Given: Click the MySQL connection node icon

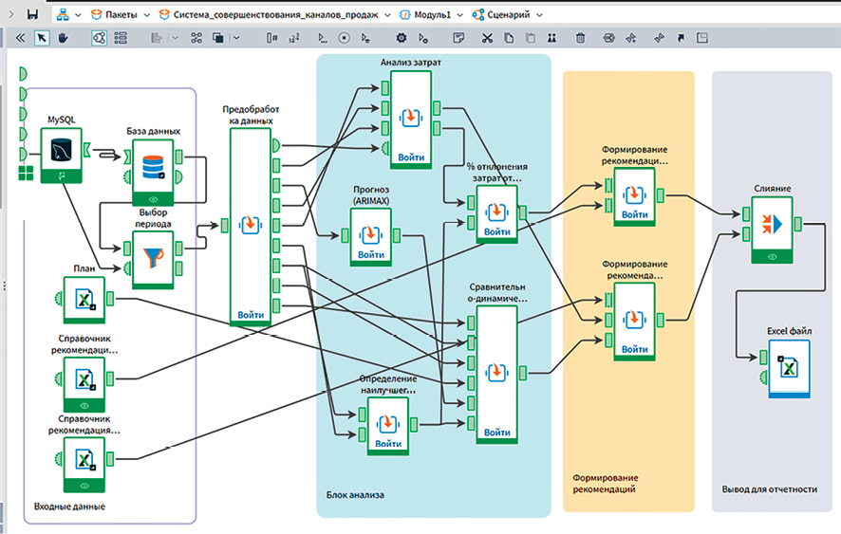Looking at the screenshot, I should [61, 150].
